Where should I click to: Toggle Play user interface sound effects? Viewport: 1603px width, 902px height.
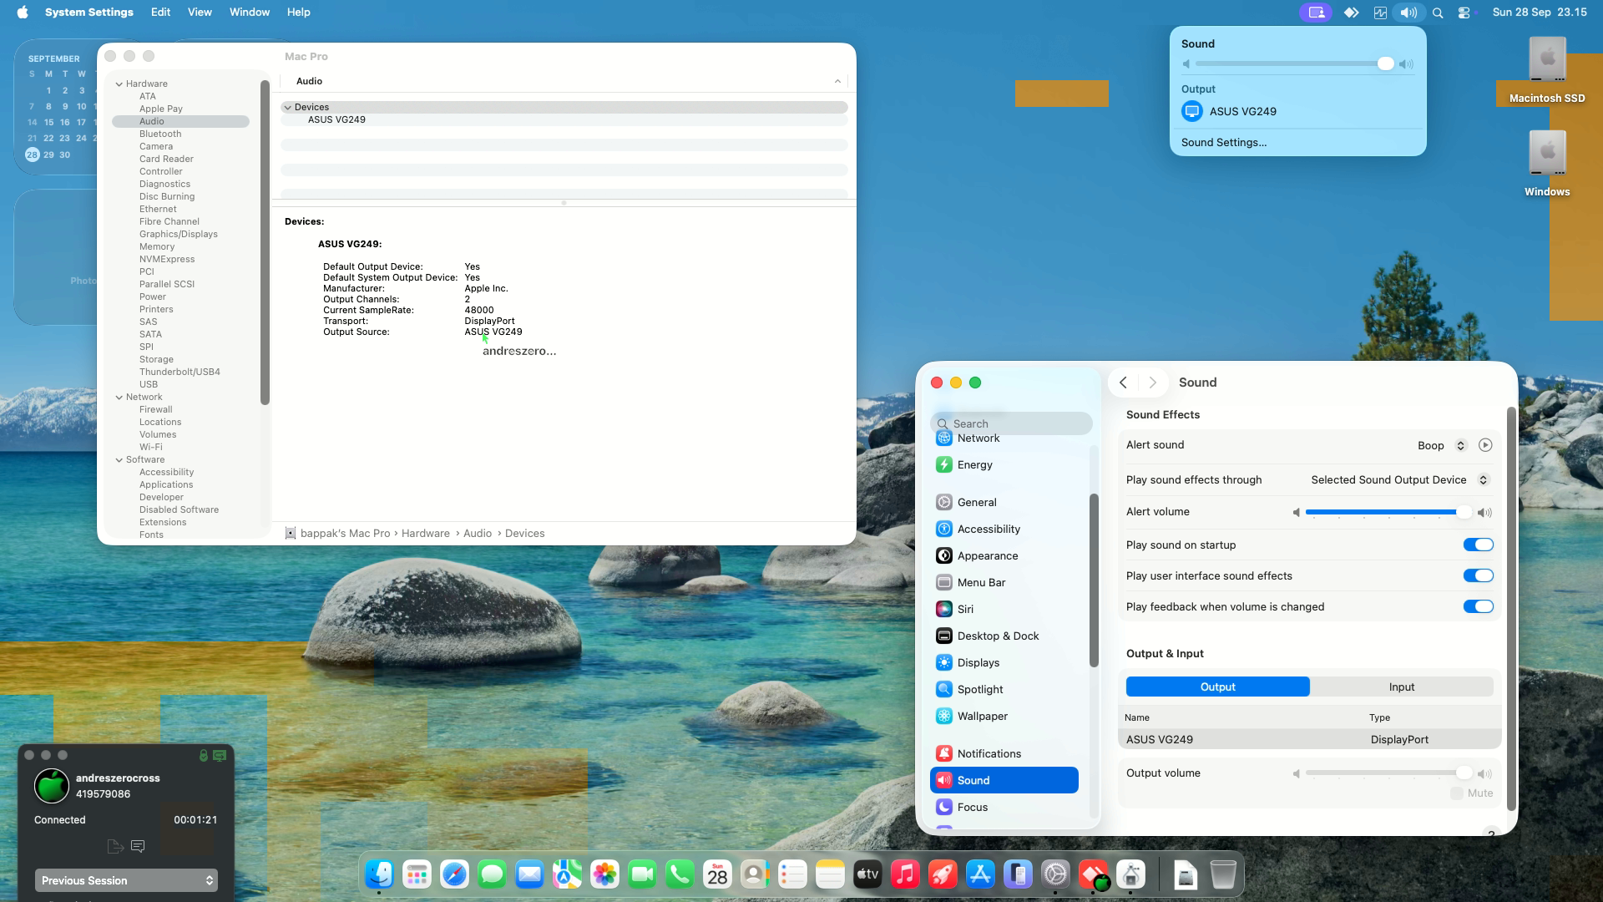click(x=1478, y=575)
